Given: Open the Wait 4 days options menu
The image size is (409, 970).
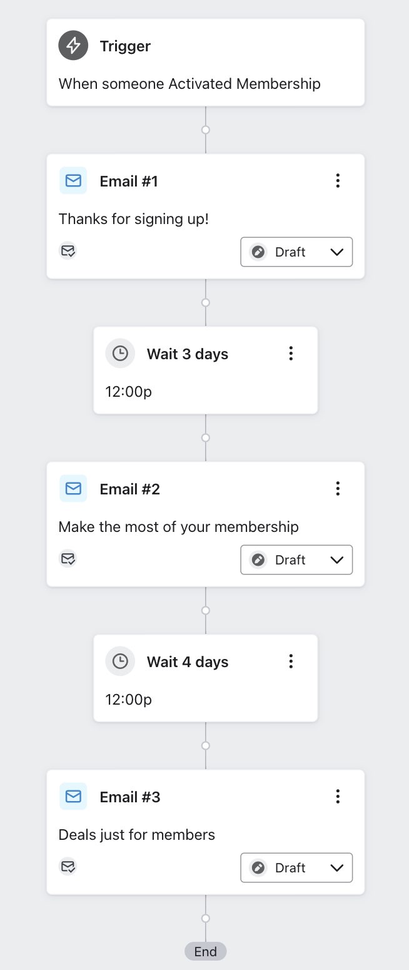Looking at the screenshot, I should [x=291, y=661].
